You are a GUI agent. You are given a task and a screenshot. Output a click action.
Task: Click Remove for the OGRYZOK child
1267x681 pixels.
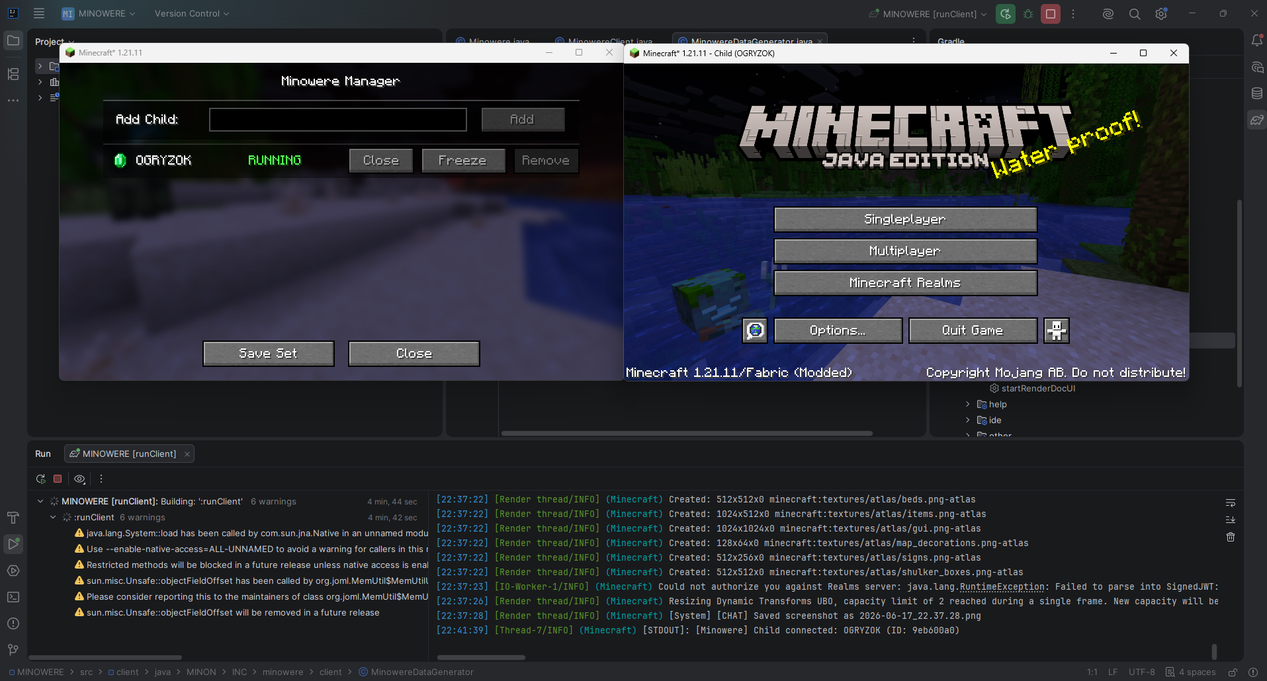coord(546,161)
